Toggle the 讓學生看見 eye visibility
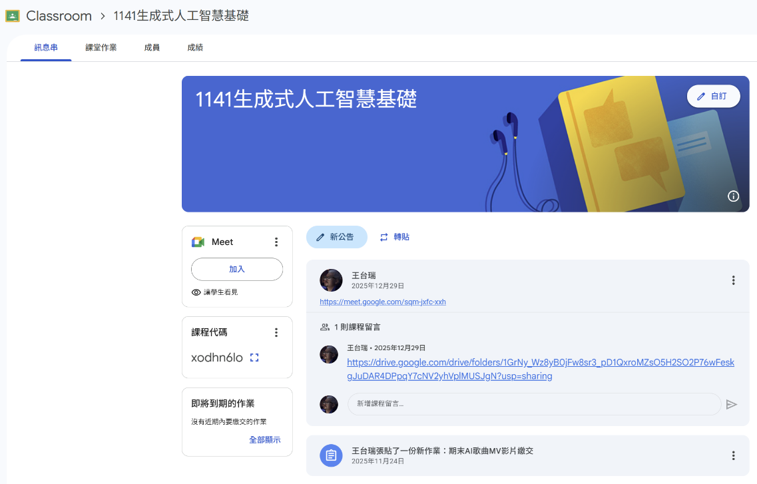The width and height of the screenshot is (757, 484). 196,292
